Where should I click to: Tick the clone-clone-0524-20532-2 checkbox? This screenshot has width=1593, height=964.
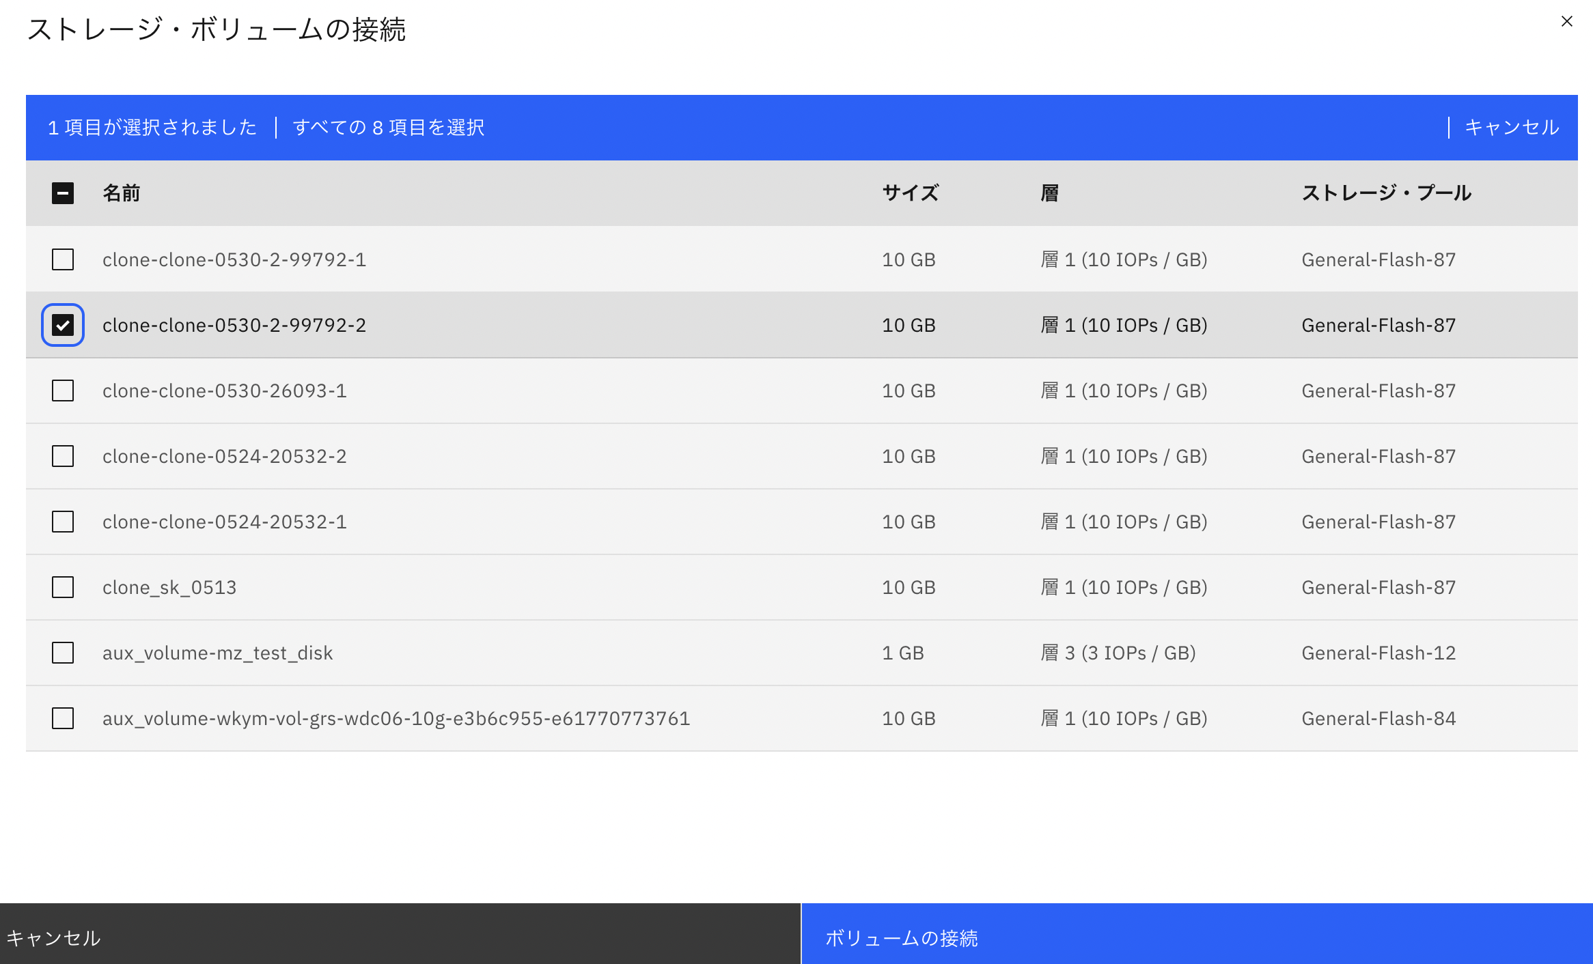click(63, 456)
